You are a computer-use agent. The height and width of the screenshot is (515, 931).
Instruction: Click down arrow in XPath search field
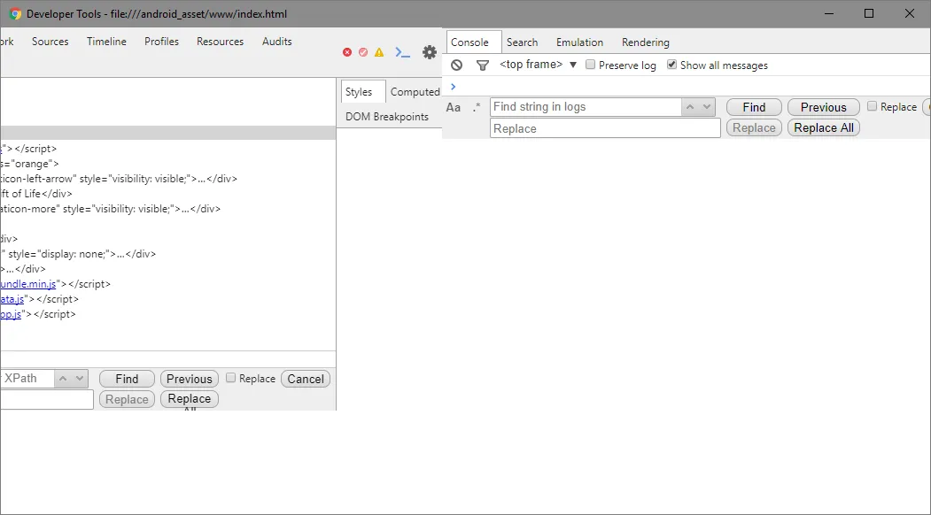[80, 379]
